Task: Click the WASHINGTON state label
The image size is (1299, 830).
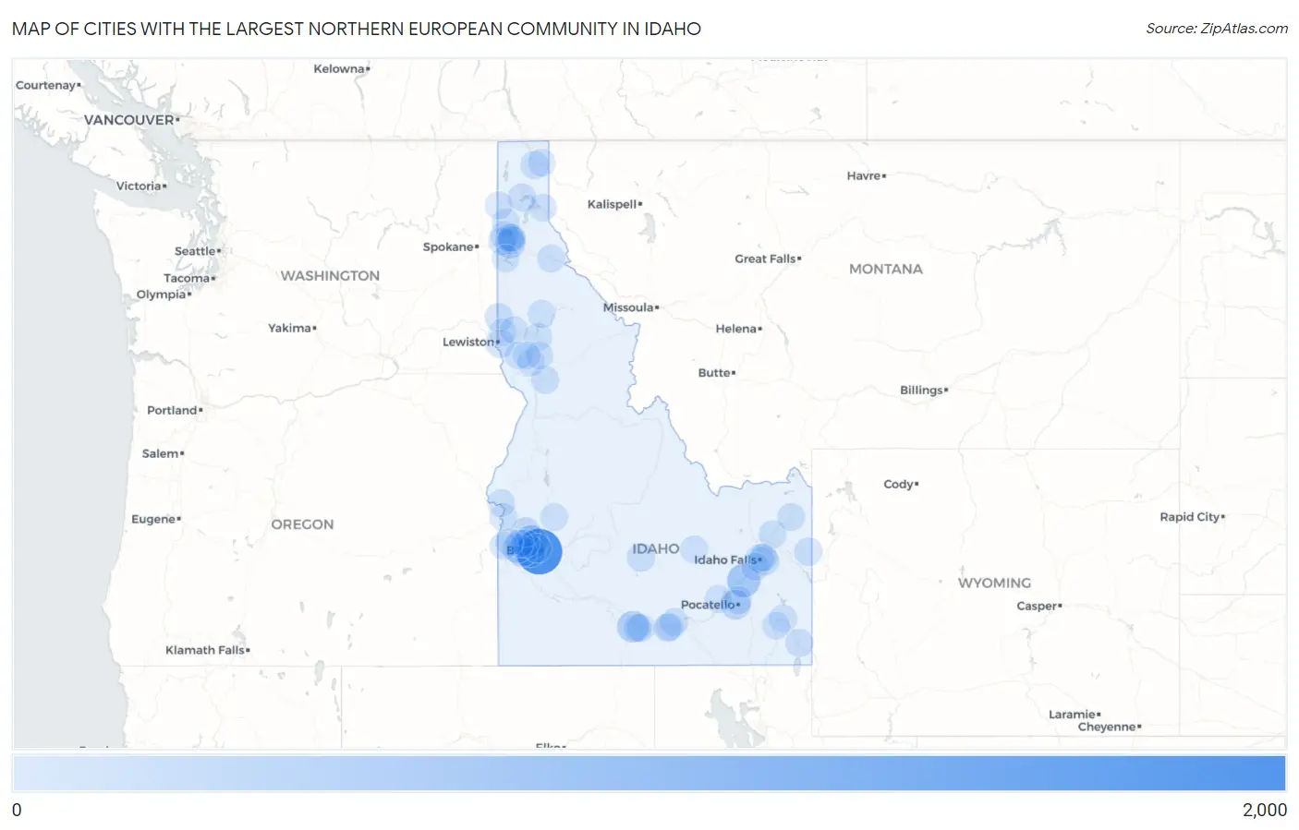Action: coord(330,275)
